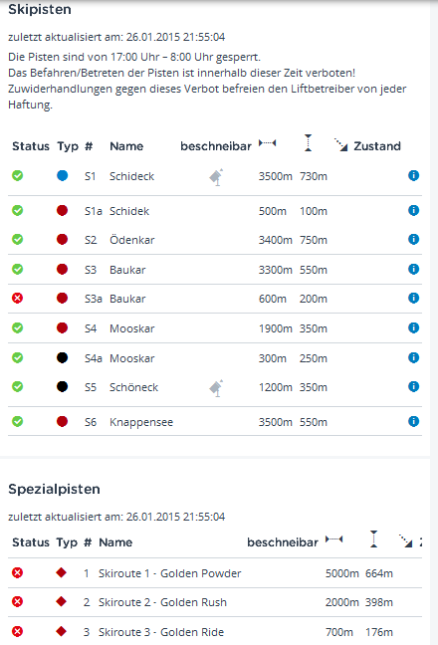438x645 pixels.
Task: Click green open status icon for S2 Ödenkar
Action: 17,239
